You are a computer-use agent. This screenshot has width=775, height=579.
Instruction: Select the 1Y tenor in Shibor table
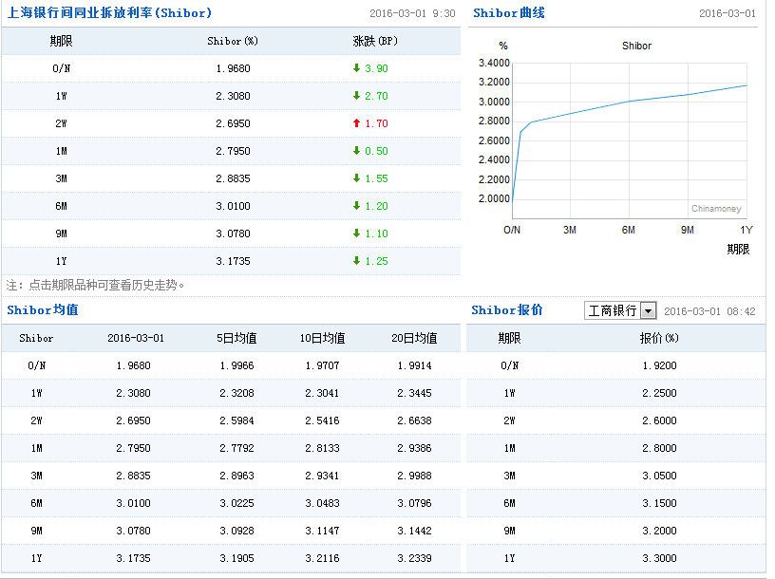click(61, 261)
